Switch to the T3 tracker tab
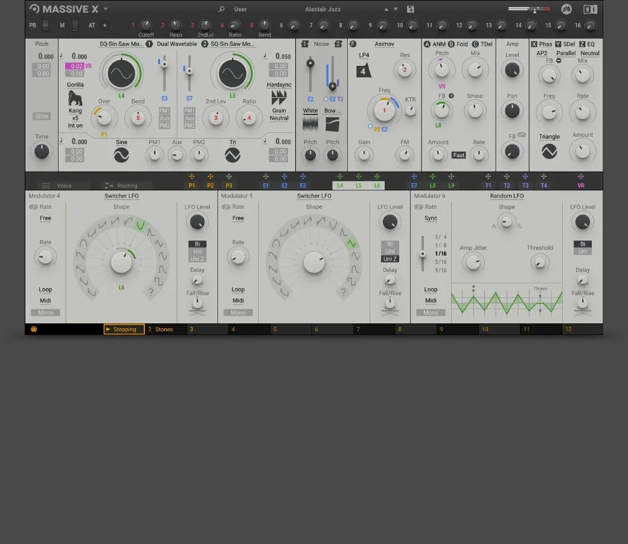The image size is (628, 544). [525, 186]
